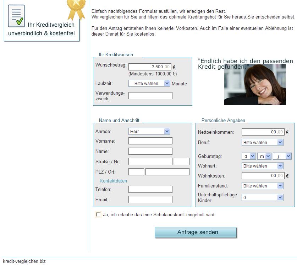The width and height of the screenshot is (297, 265).
Task: Click the checklist document icon
Action: (16, 16)
